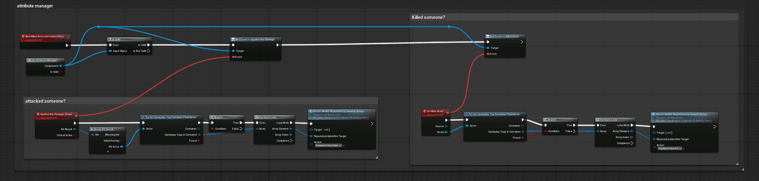Click True exec pin on Killed someone Branch
Viewport: 759px width, 181px height.
[x=574, y=126]
